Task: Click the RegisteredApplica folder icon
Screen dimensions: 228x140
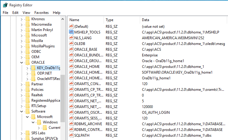Action: point(27,100)
